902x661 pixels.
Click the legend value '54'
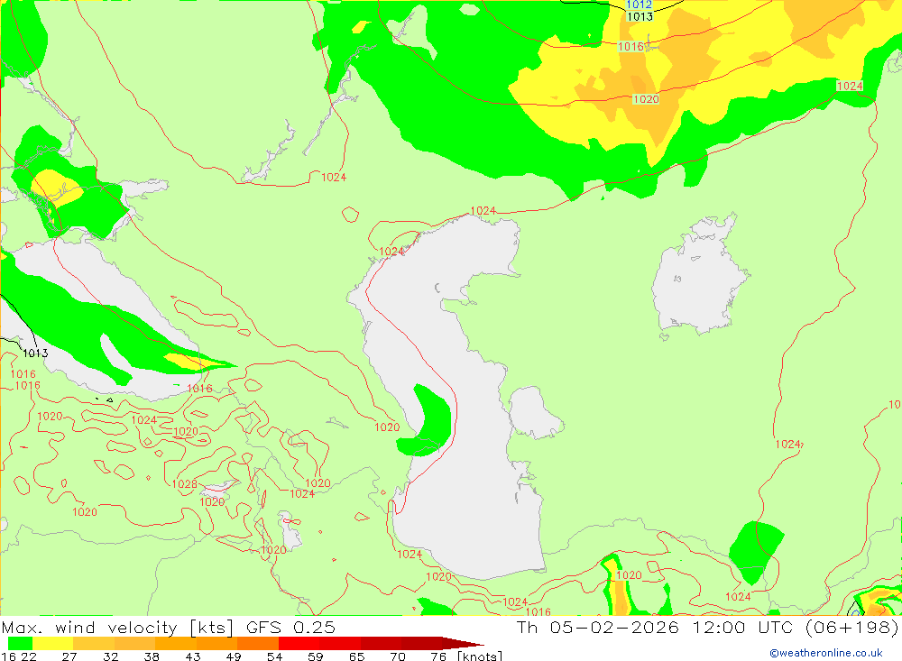point(274,656)
